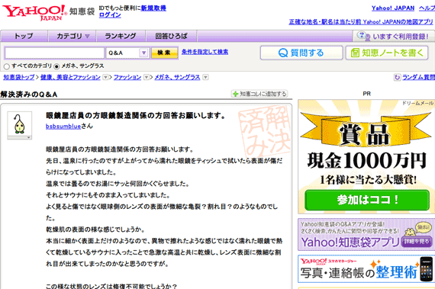435x289 pixels.
Task: Click the 知恵ノートを書く button
Action: point(387,53)
